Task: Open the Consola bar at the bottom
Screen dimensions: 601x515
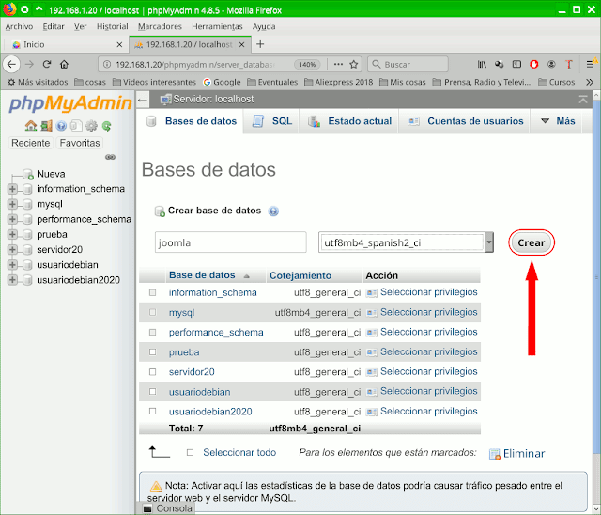Action: click(168, 508)
